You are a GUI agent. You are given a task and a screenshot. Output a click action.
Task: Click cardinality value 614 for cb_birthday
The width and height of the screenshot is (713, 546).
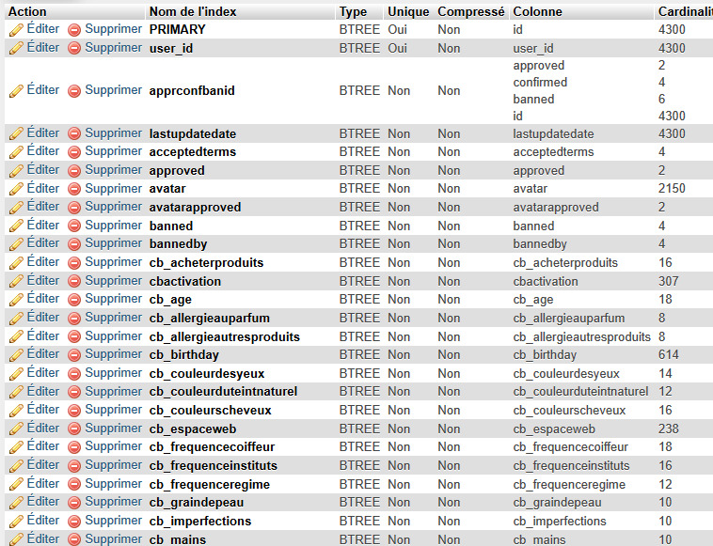669,355
